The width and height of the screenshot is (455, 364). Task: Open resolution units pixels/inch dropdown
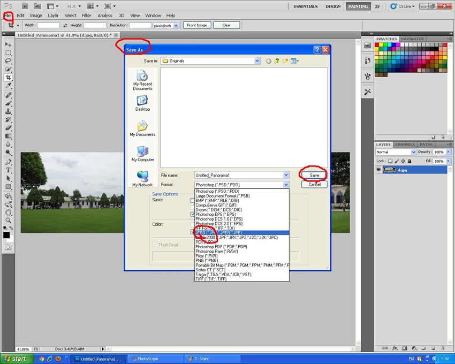click(176, 26)
